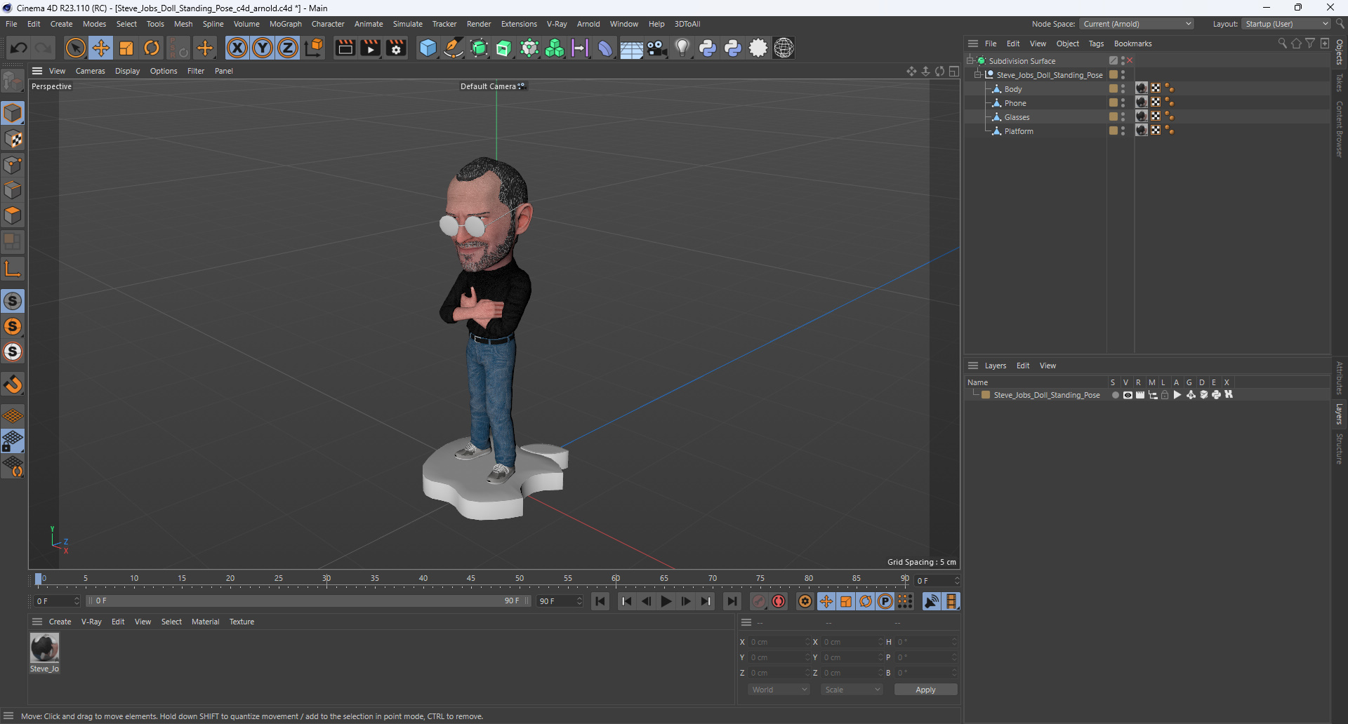
Task: Select the Glasses object
Action: pyautogui.click(x=1017, y=117)
